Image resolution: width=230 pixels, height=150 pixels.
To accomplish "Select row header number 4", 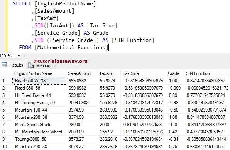I will click(x=3, y=103).
